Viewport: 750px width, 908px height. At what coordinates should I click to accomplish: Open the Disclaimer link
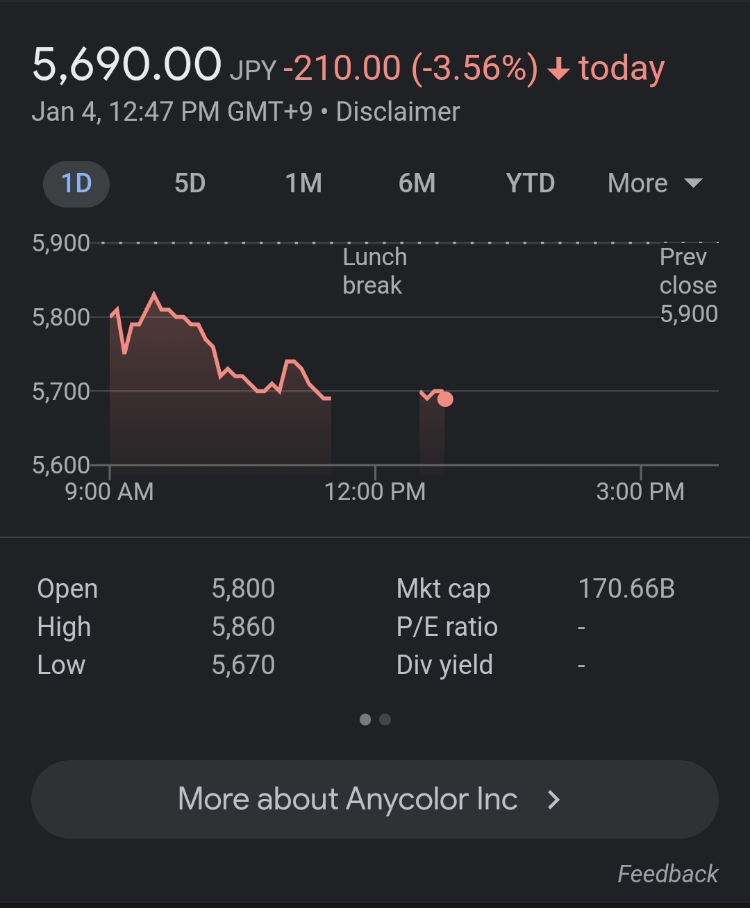point(398,112)
